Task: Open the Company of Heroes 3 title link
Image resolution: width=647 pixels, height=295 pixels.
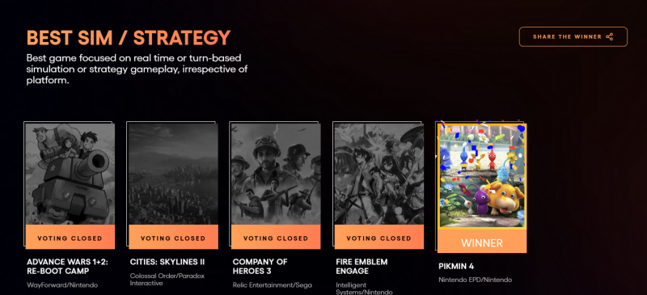Action: (260, 267)
